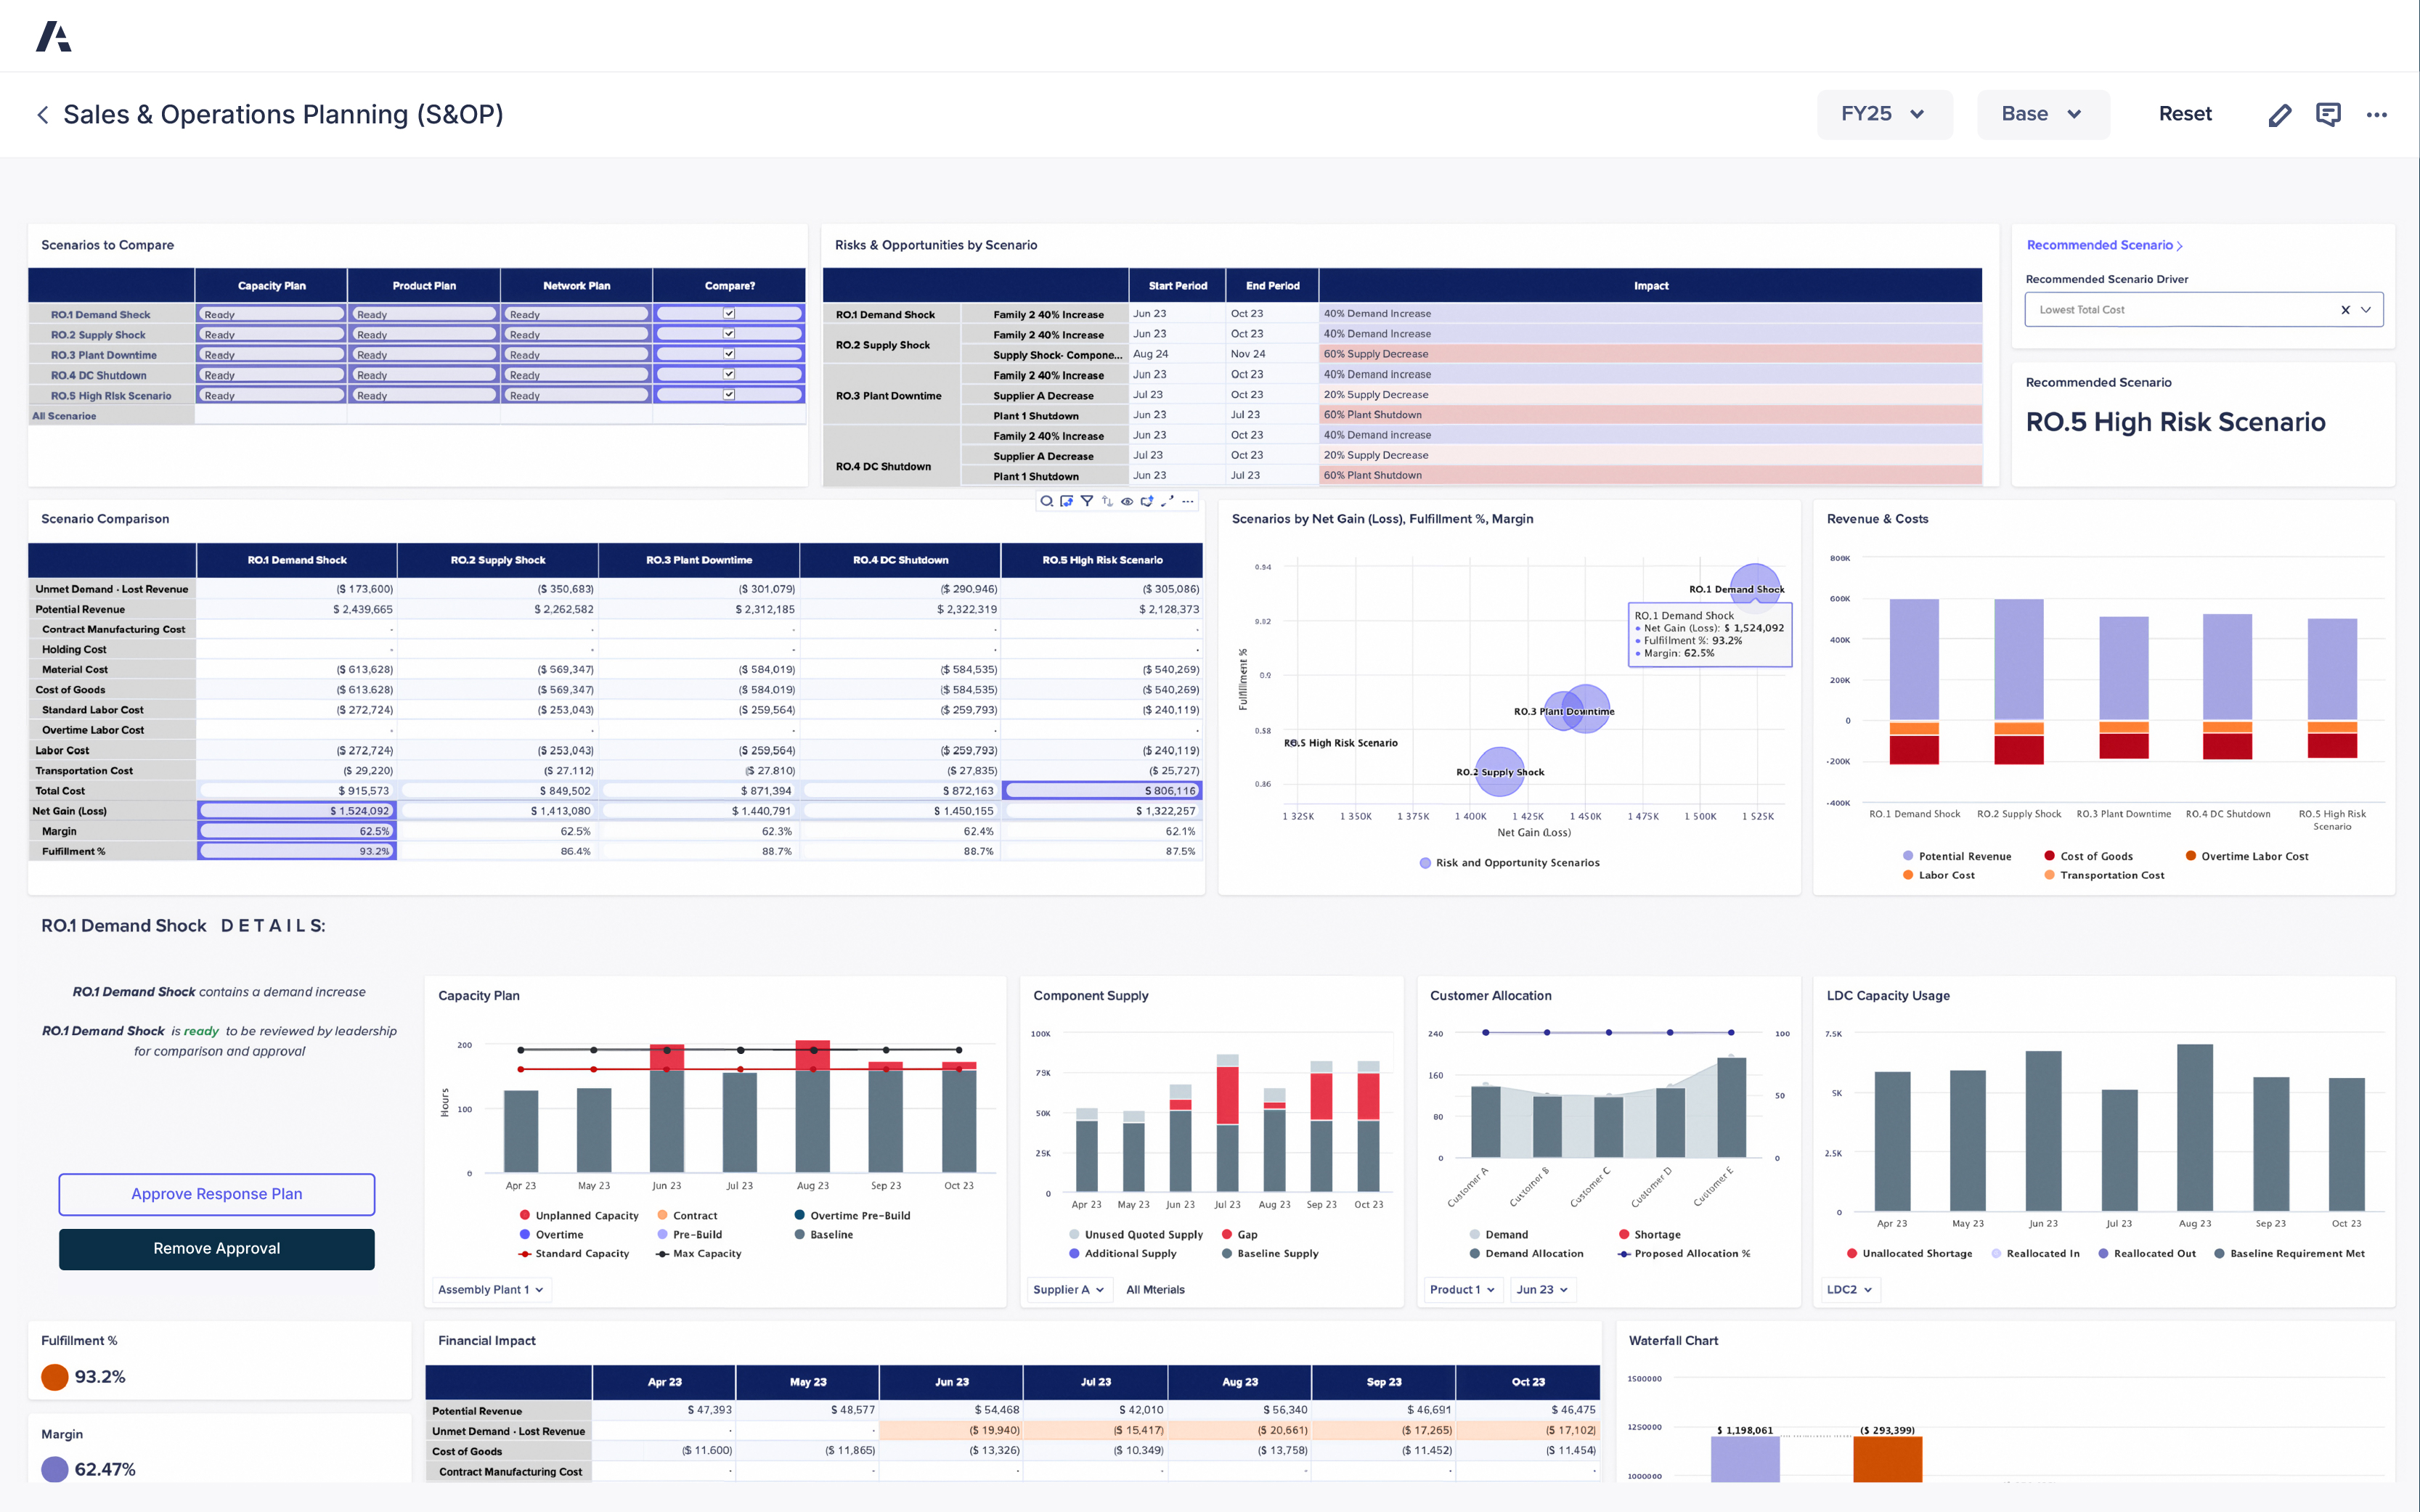This screenshot has height=1512, width=2420.
Task: Expand the Assembly Plant 1 selector under Capacity Plan
Action: tap(490, 1289)
